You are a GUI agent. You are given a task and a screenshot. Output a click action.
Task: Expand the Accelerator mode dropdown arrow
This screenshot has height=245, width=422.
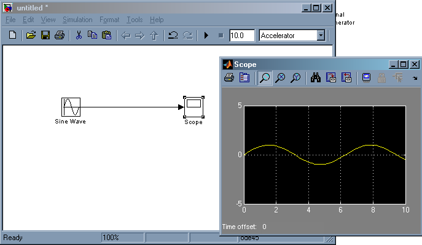point(321,36)
